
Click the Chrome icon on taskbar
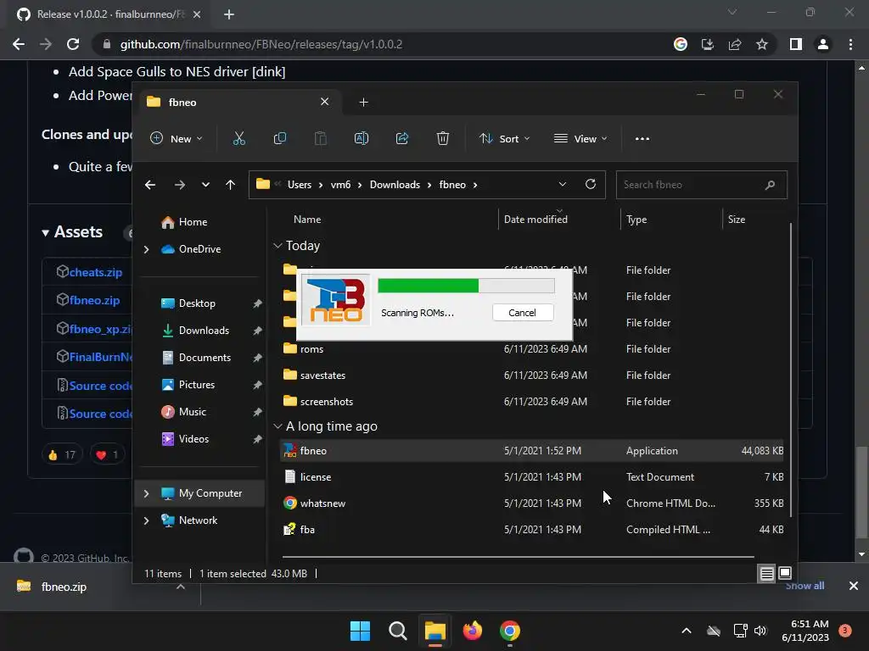[509, 631]
